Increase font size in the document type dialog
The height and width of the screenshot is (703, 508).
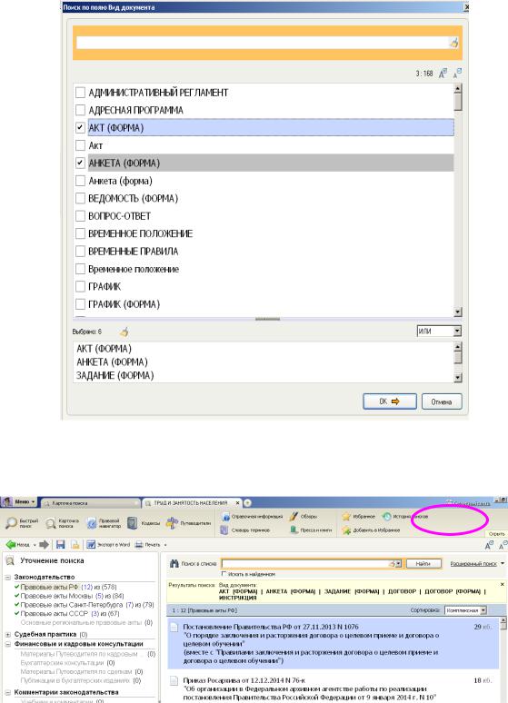pos(443,73)
